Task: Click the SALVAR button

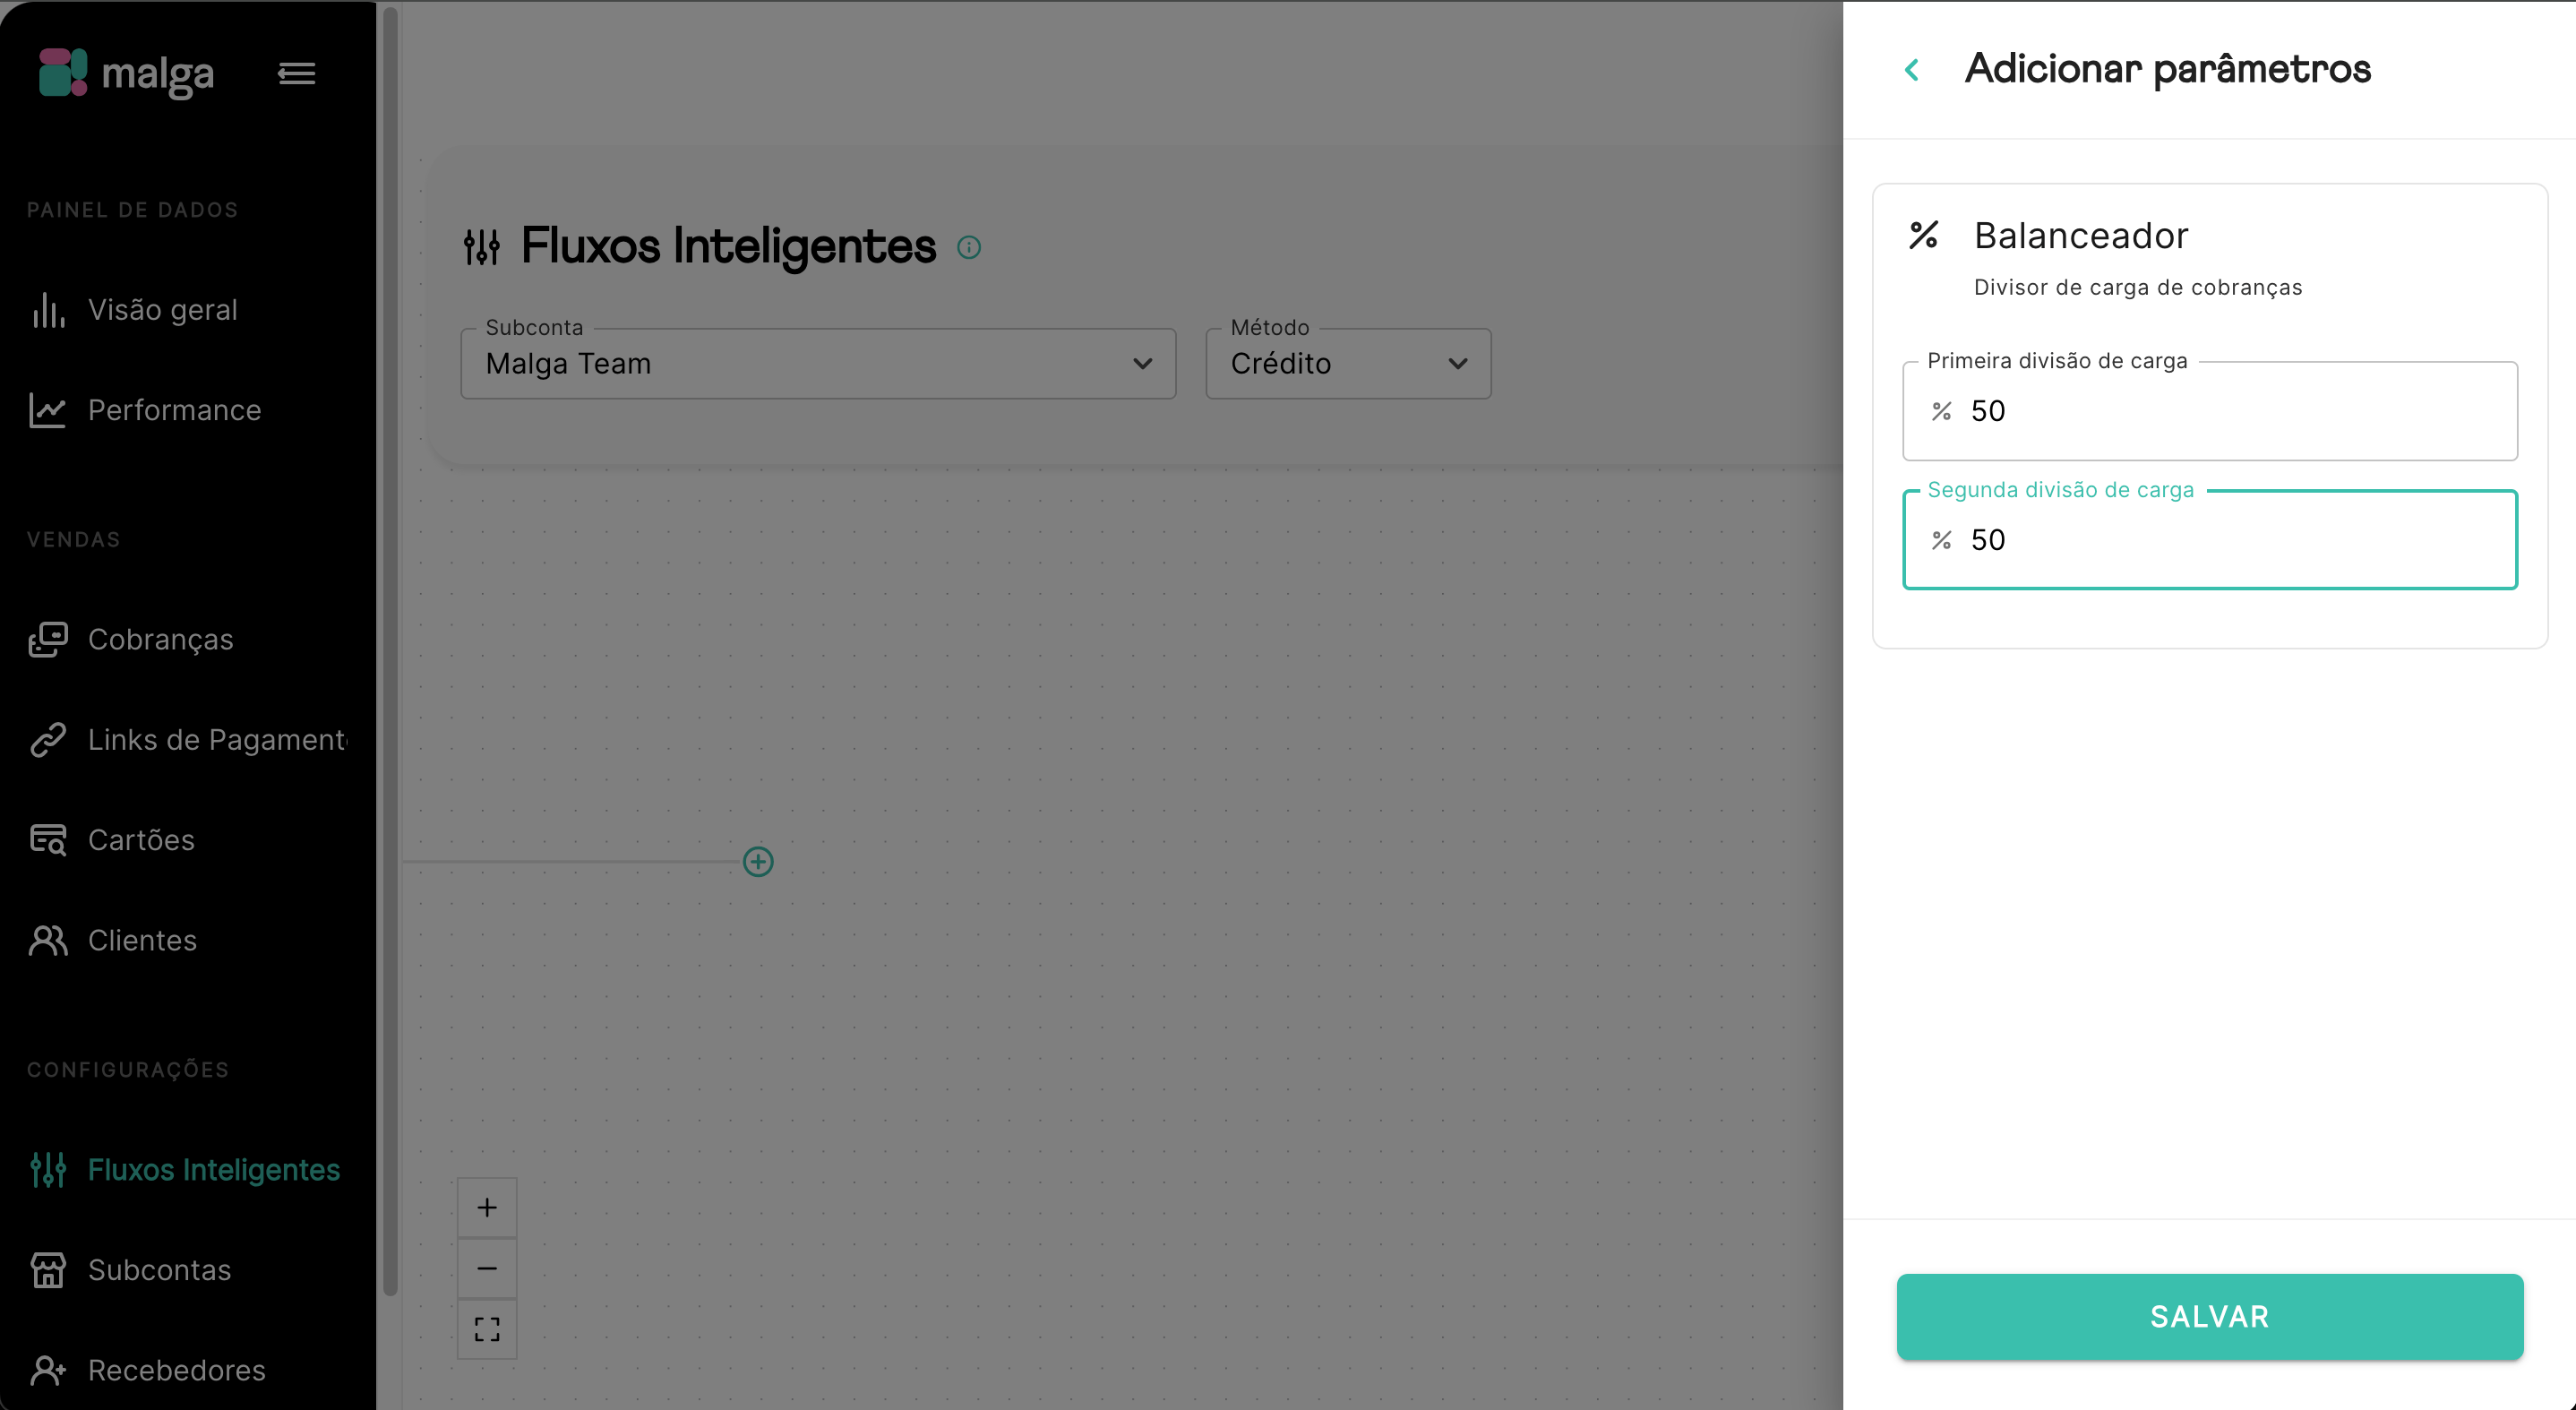Action: click(x=2210, y=1316)
